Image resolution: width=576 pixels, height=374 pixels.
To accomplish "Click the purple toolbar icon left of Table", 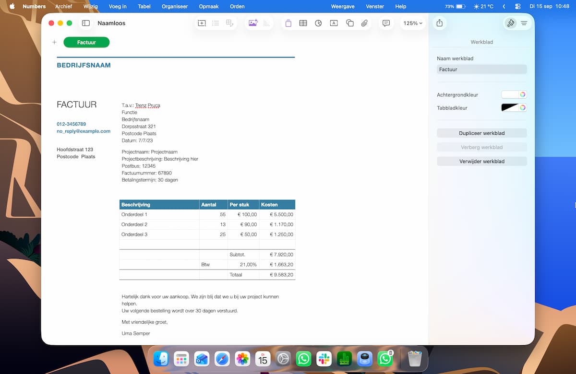I will click(x=288, y=23).
